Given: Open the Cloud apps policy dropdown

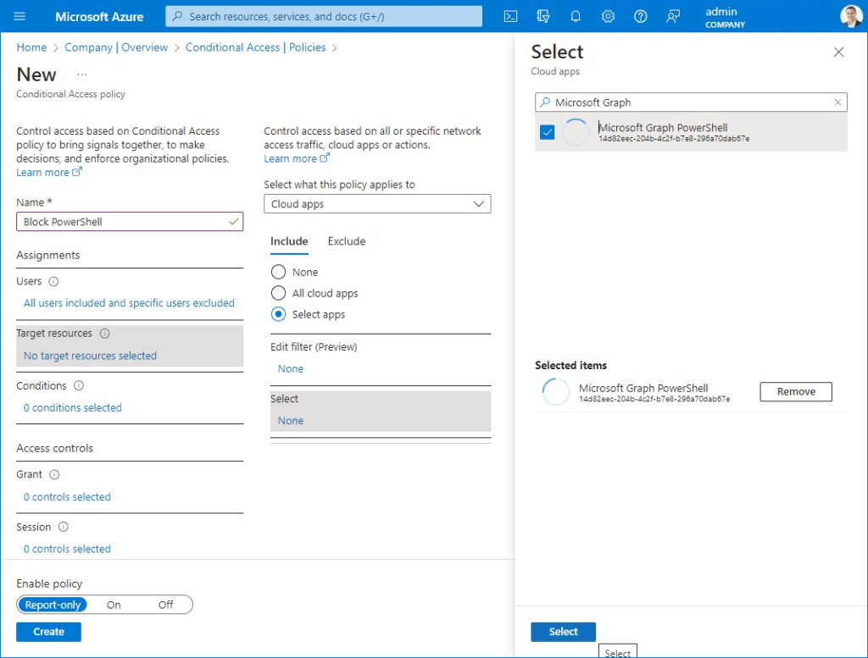Looking at the screenshot, I should (377, 203).
